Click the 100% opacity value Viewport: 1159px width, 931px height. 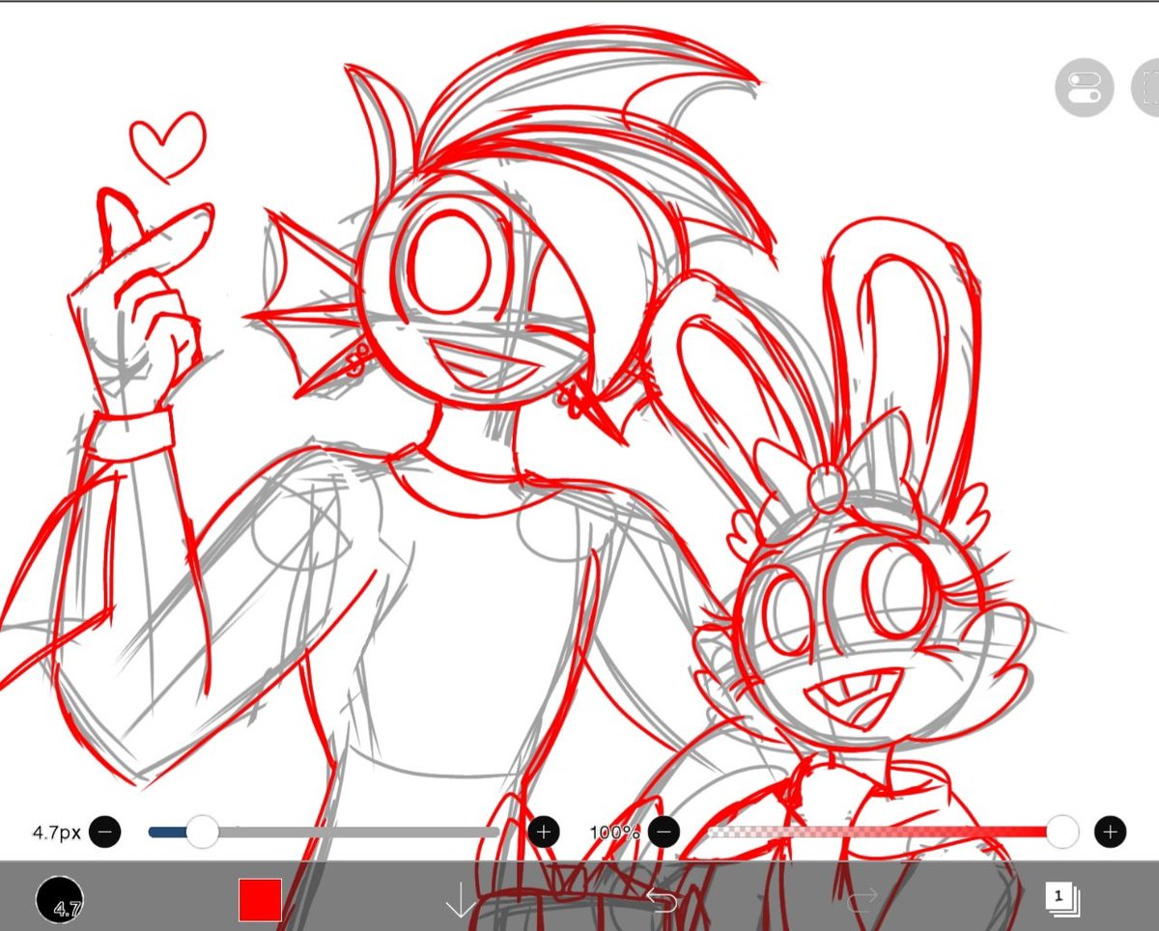(614, 832)
